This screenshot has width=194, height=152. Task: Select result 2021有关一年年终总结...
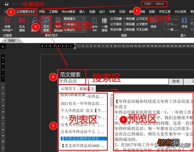coord(82,104)
